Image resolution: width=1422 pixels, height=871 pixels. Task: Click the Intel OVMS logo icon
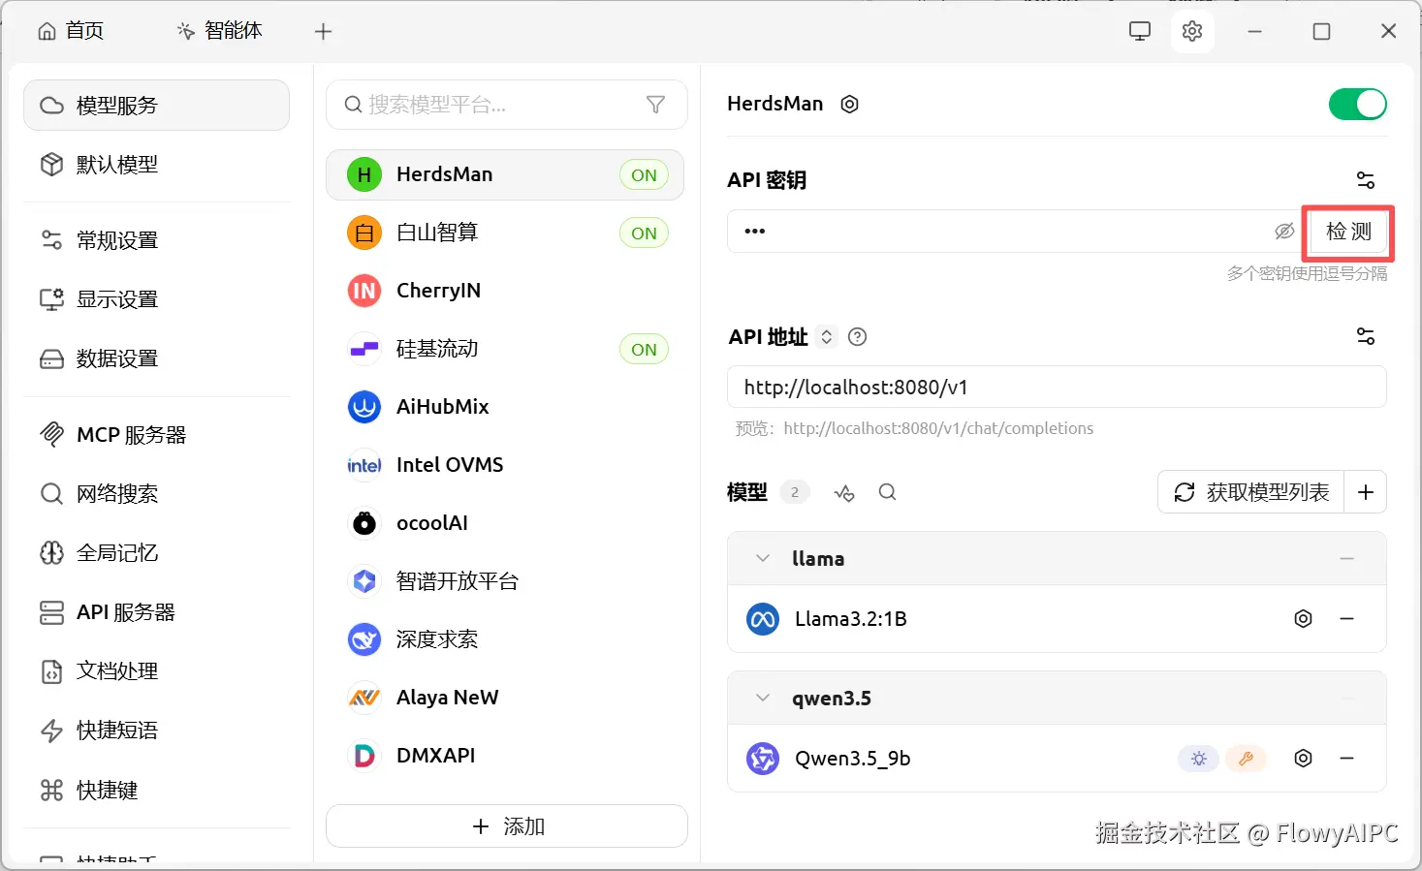pos(364,465)
